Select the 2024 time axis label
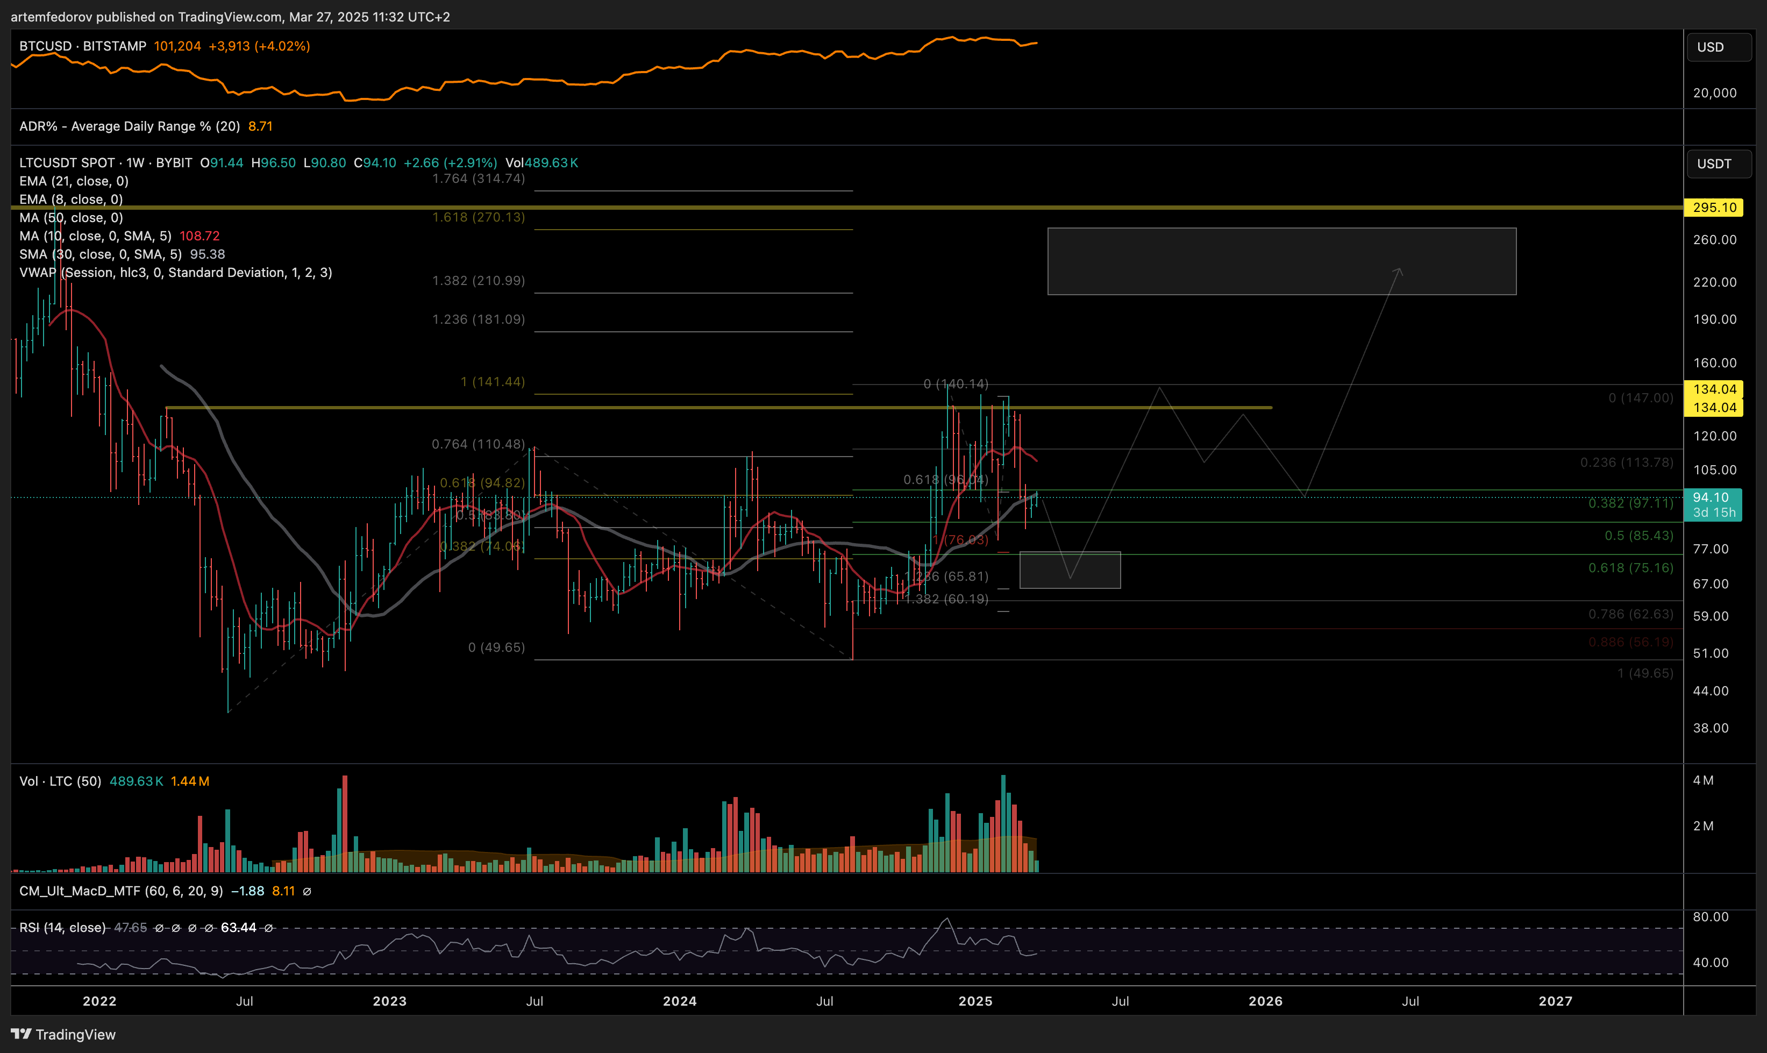 [x=680, y=1001]
